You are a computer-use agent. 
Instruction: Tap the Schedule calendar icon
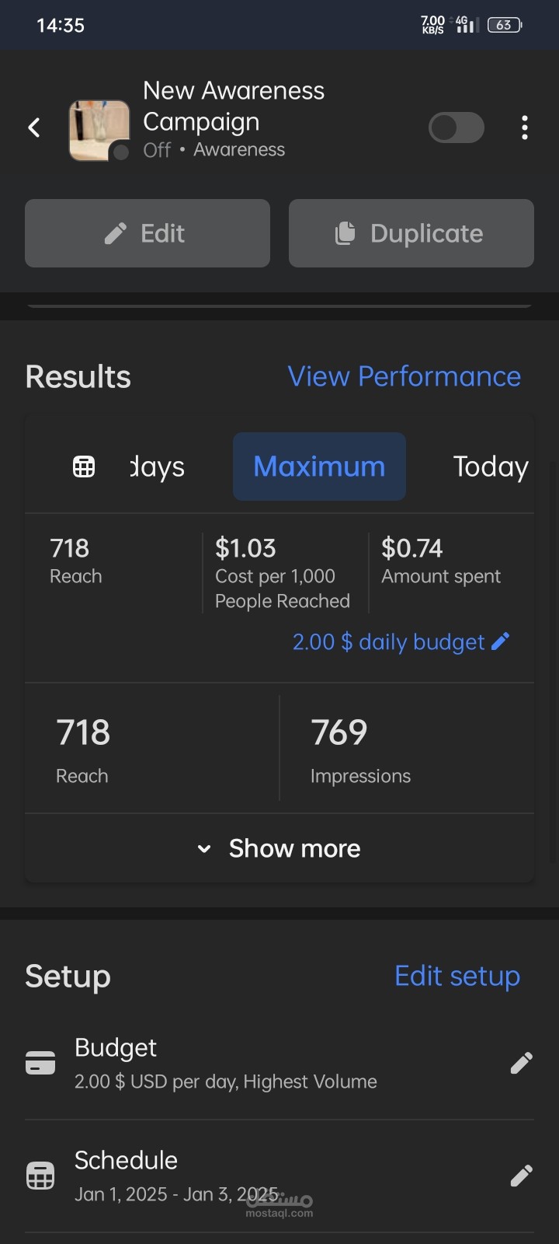[x=40, y=1176]
